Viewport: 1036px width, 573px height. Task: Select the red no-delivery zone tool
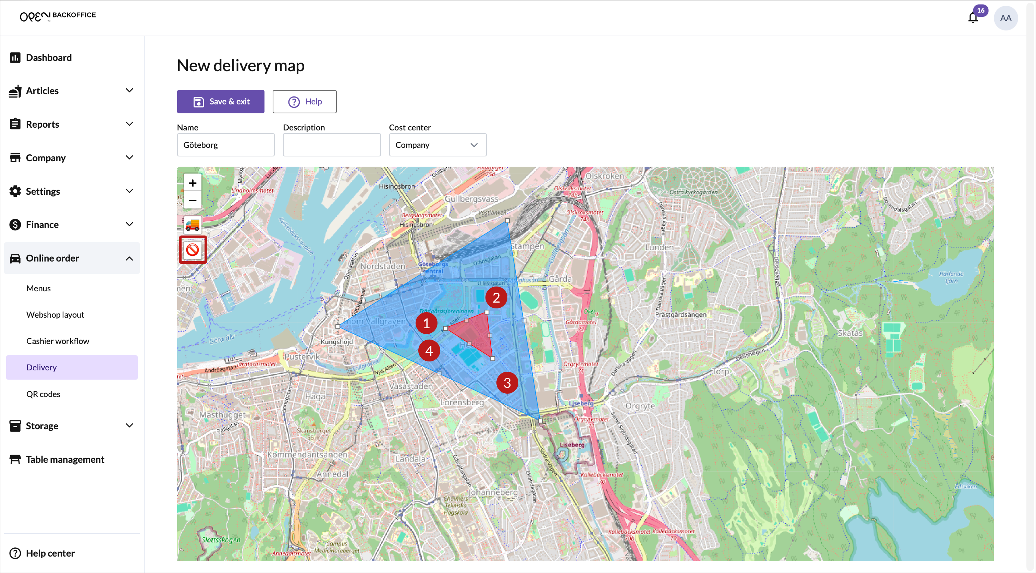tap(193, 250)
